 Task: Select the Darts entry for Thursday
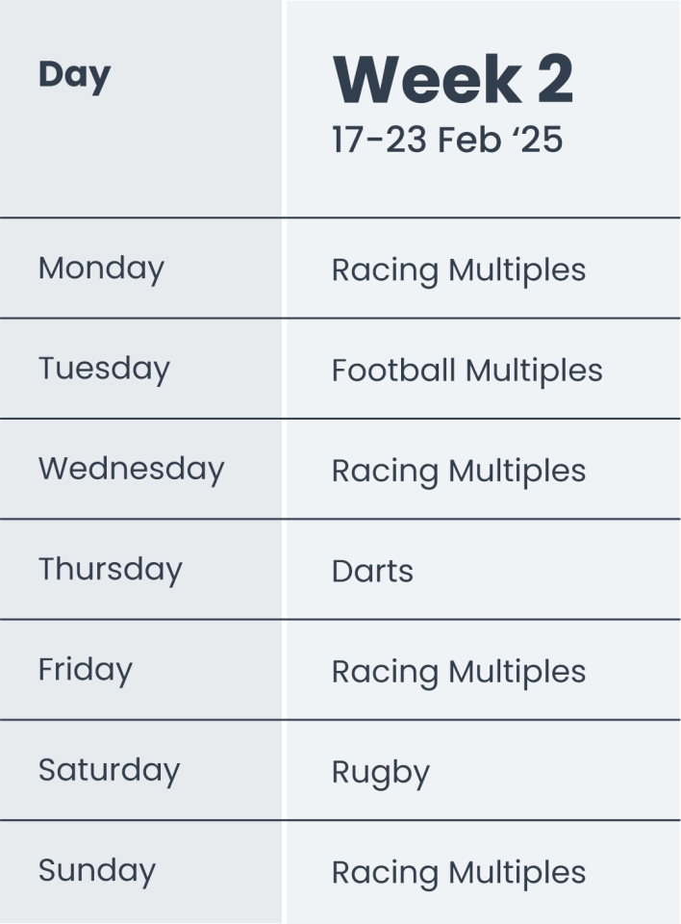[x=372, y=572]
